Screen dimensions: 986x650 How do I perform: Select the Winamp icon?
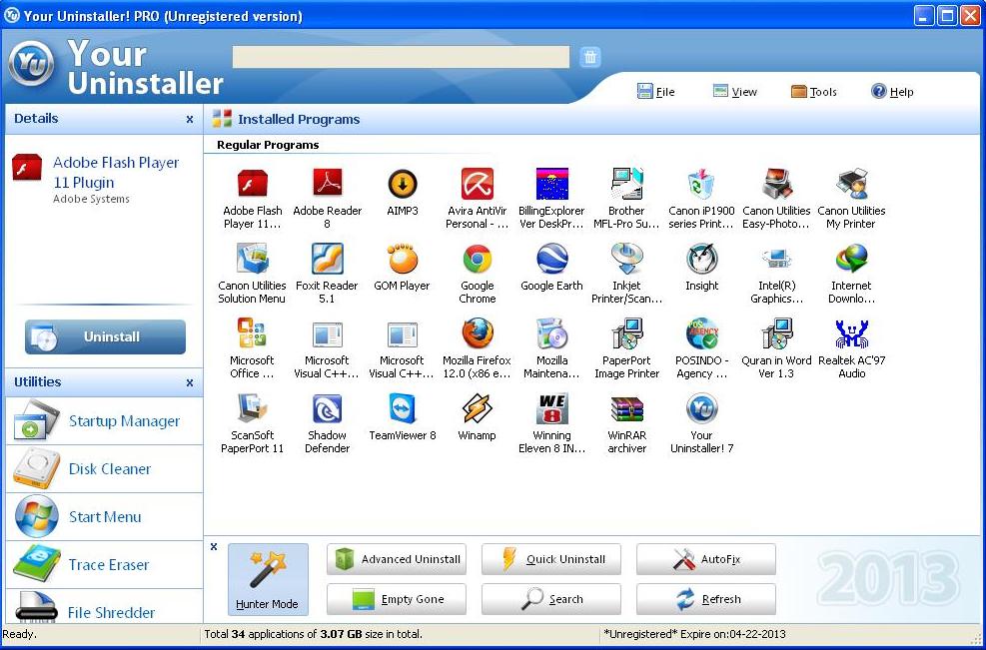click(477, 408)
